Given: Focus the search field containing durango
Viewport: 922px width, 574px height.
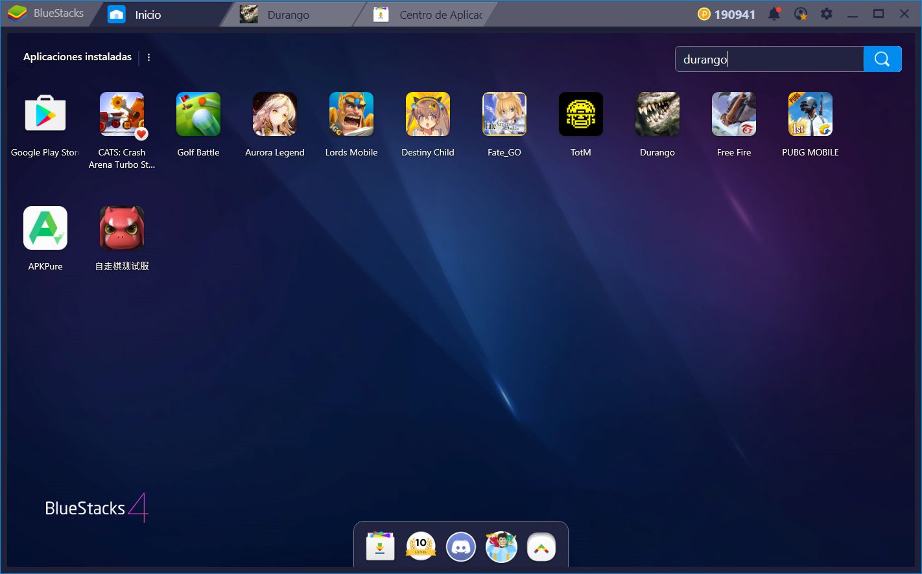Looking at the screenshot, I should 770,59.
